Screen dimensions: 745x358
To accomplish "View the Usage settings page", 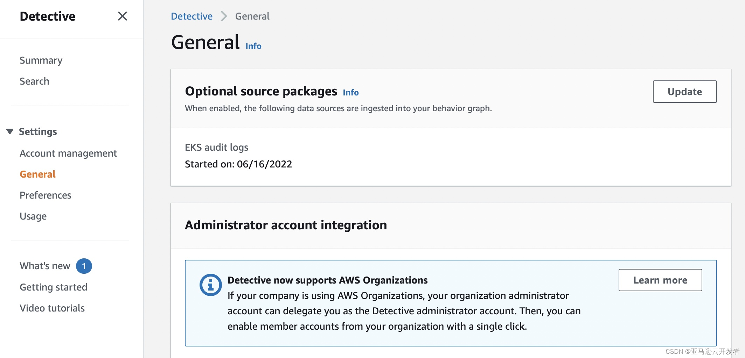I will (x=33, y=216).
